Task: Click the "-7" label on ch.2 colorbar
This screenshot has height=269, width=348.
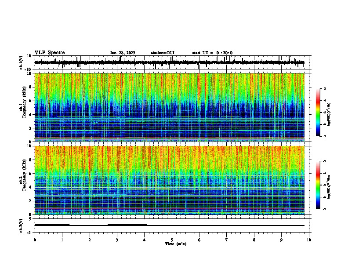Action: pos(324,209)
